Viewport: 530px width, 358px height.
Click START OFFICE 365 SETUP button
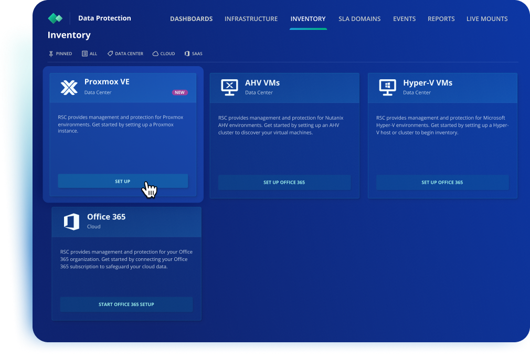coord(126,304)
